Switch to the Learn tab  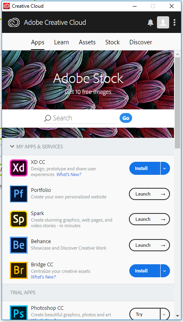tap(61, 42)
